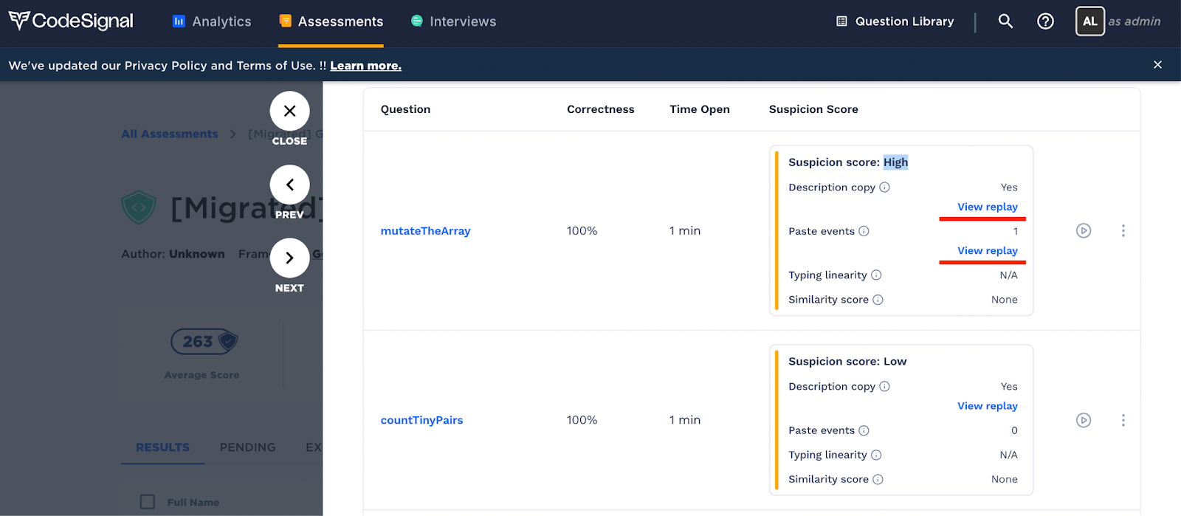1181x516 pixels.
Task: Open the Interviews tab
Action: click(x=453, y=21)
